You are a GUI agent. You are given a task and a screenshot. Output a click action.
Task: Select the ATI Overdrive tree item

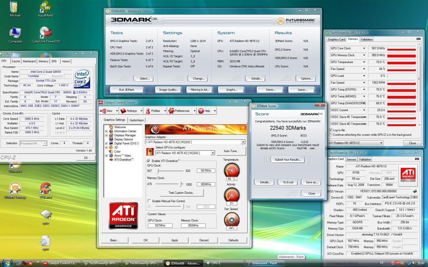pyautogui.click(x=121, y=160)
